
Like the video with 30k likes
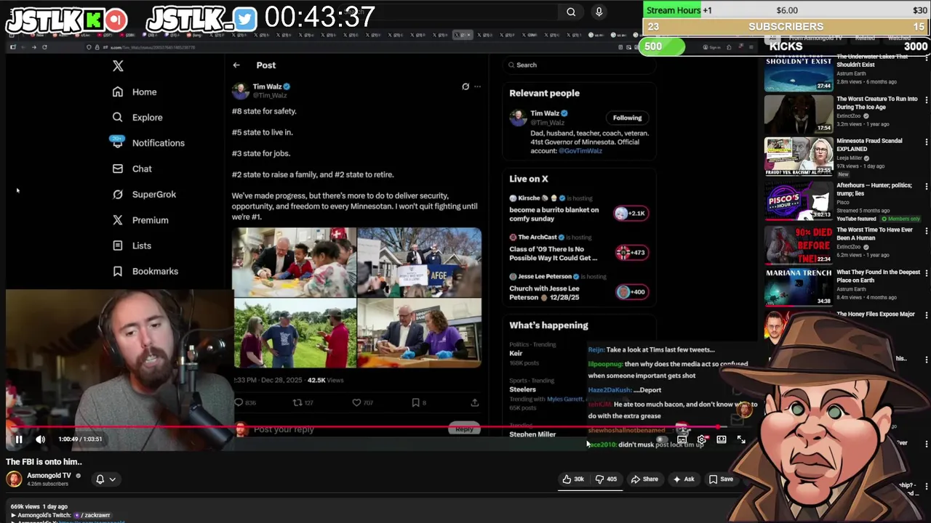tap(574, 479)
